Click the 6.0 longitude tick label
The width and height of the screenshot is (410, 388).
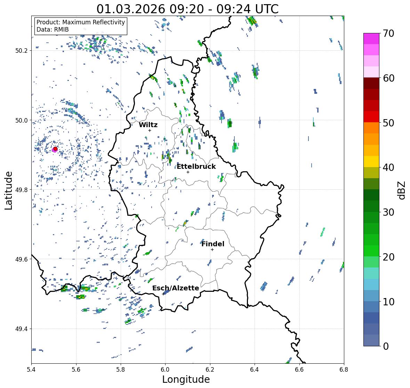[165, 370]
